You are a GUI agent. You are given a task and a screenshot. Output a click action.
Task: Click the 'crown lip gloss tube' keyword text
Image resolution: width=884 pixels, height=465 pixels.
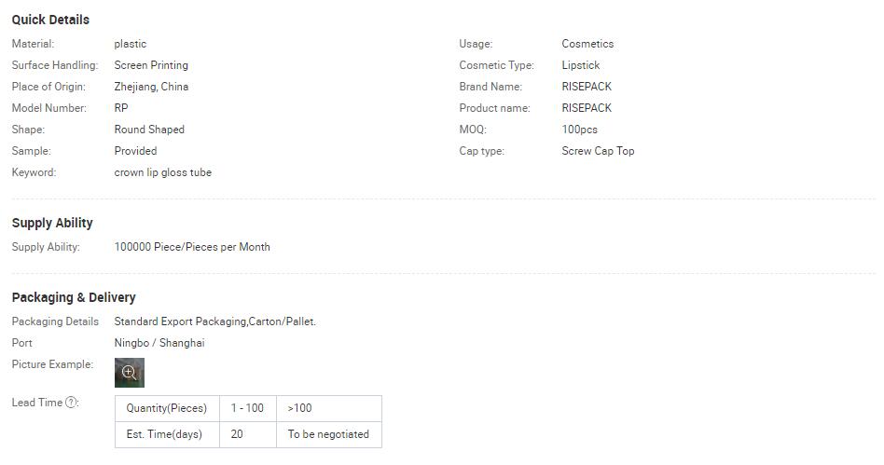point(163,172)
